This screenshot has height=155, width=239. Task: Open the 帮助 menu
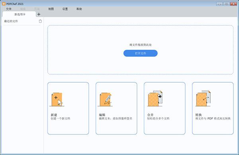pyautogui.click(x=79, y=9)
